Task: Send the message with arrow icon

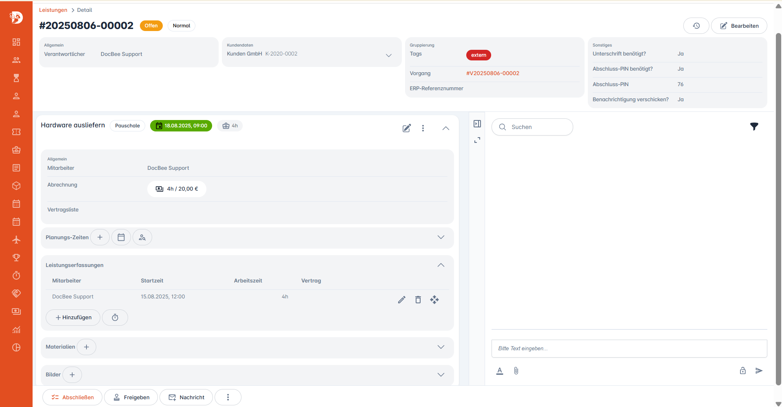Action: tap(759, 371)
